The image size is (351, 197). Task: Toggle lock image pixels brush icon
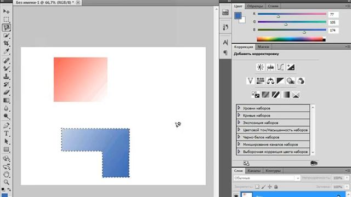(x=263, y=187)
